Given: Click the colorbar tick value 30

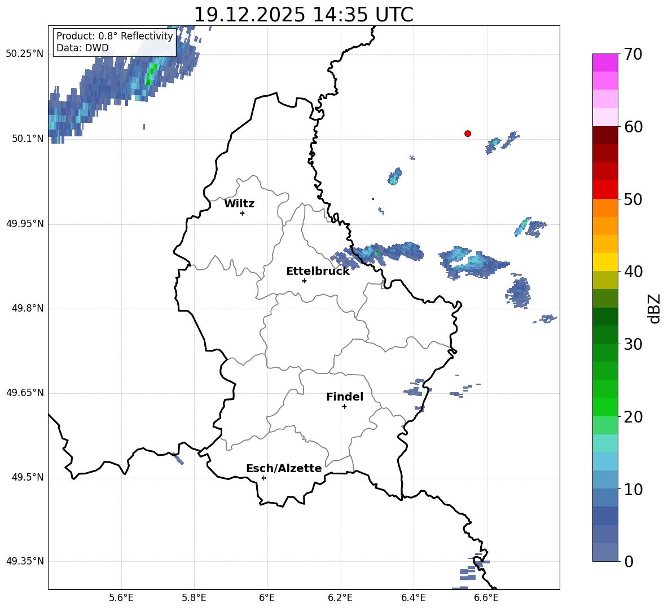Looking at the screenshot, I should pyautogui.click(x=633, y=344).
